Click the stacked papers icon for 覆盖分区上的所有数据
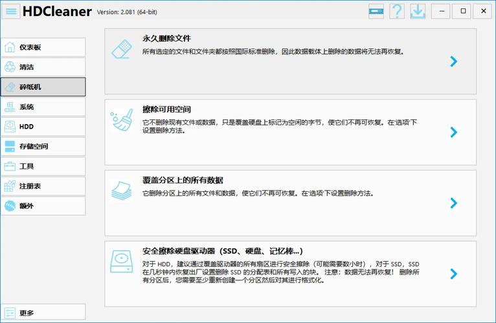Image resolution: width=496 pixels, height=323 pixels. (x=122, y=191)
